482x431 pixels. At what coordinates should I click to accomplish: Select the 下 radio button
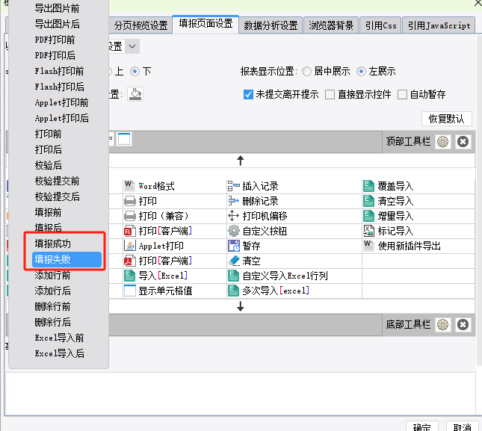click(x=135, y=72)
